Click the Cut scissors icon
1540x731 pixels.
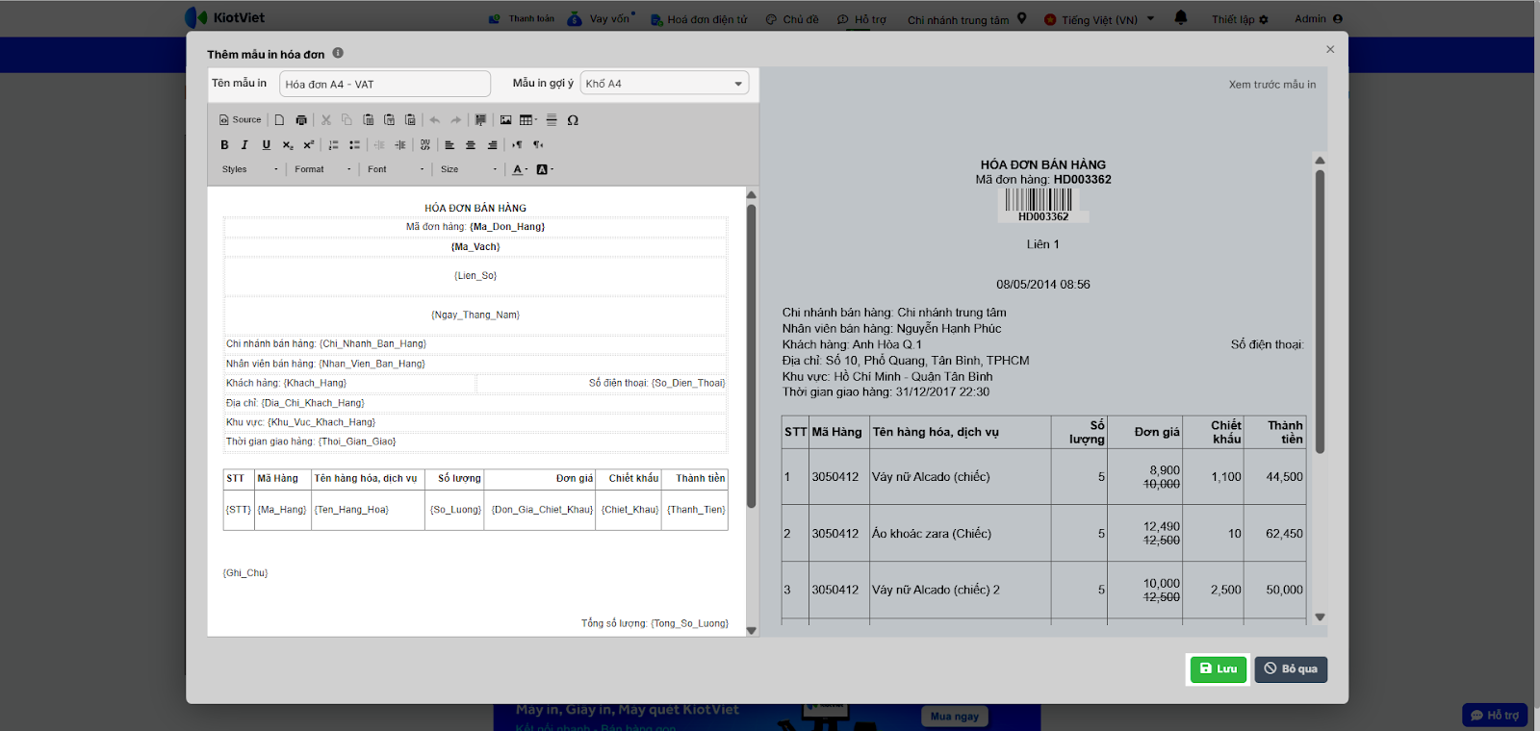(x=326, y=120)
